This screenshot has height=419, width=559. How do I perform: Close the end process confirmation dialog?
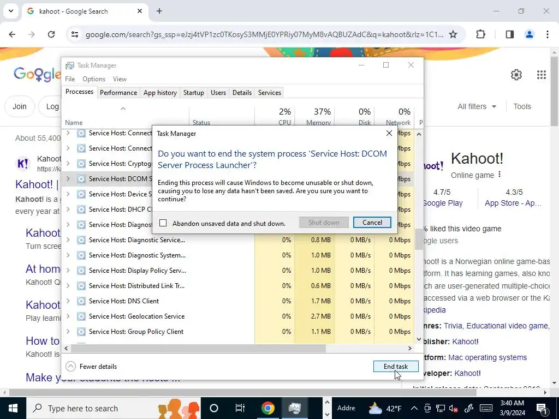pos(389,133)
